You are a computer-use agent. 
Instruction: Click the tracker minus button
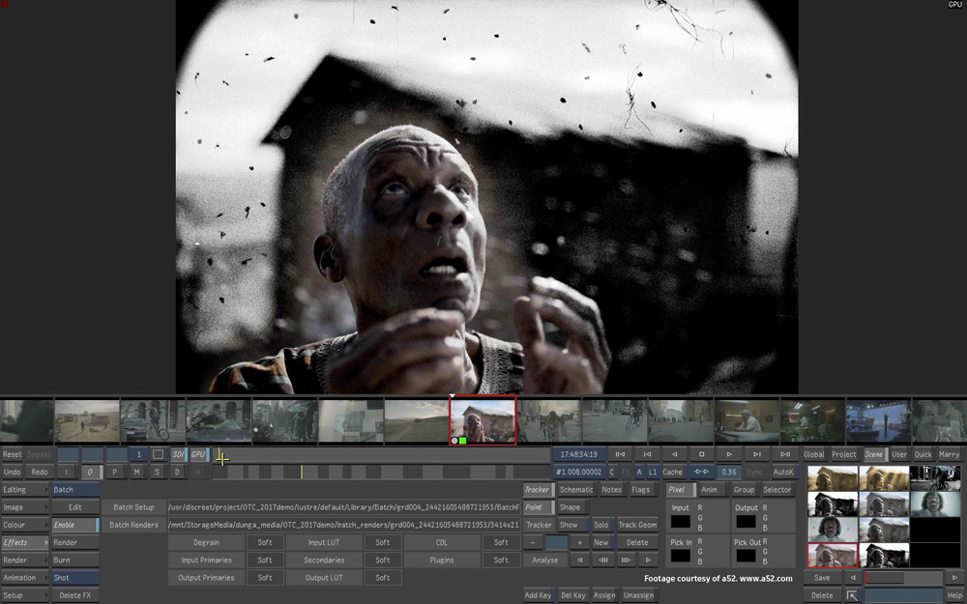tap(533, 542)
